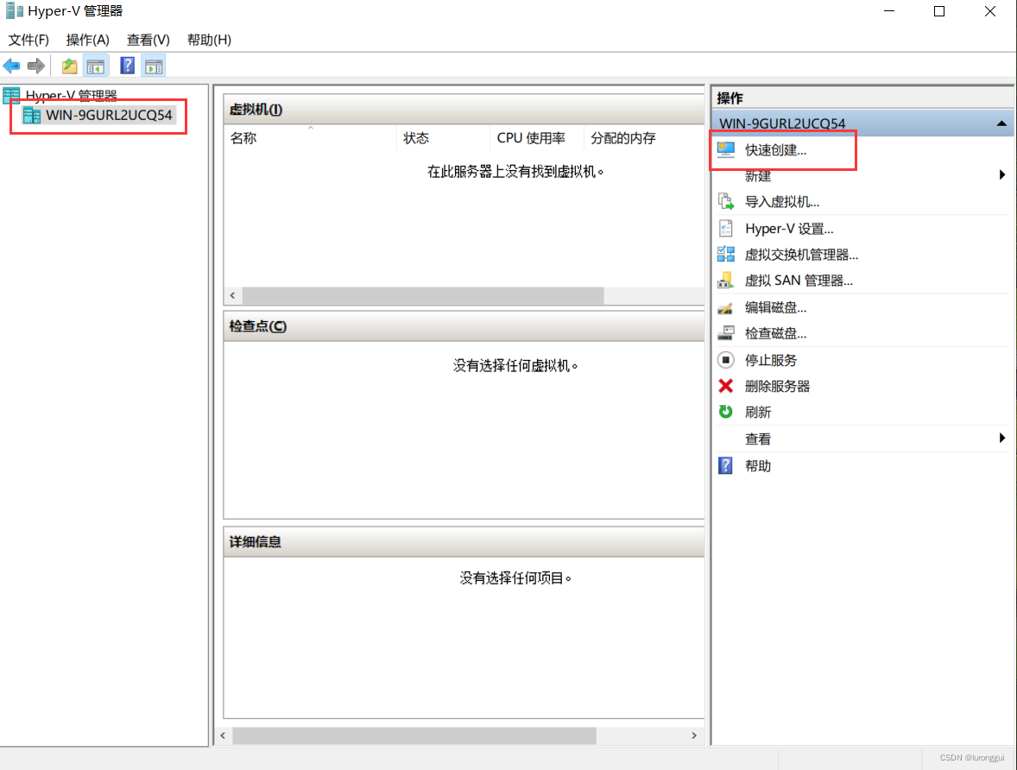This screenshot has height=770, width=1017.
Task: Click the blue 帮助 question icon
Action: pyautogui.click(x=726, y=466)
